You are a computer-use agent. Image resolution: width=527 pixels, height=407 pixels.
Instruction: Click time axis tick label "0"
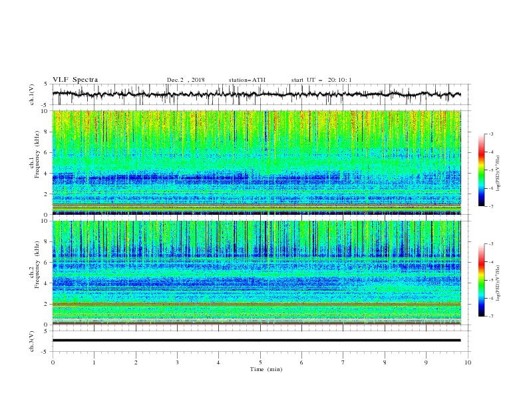coord(53,362)
